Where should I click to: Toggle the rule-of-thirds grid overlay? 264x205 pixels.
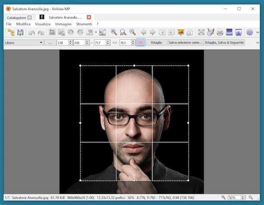click(141, 42)
